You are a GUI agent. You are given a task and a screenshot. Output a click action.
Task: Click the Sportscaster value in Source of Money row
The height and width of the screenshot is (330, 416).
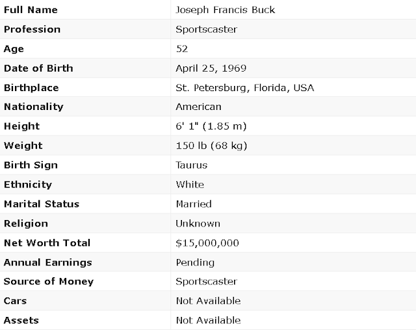206,281
